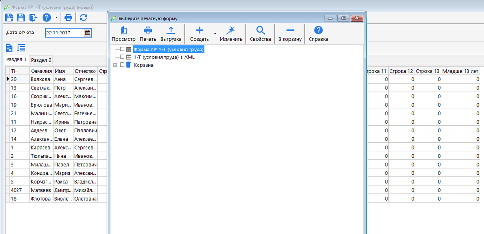Screen dimensions: 484x234
Task: Click table icon beside 1-Т в XML item
Action: (129, 57)
